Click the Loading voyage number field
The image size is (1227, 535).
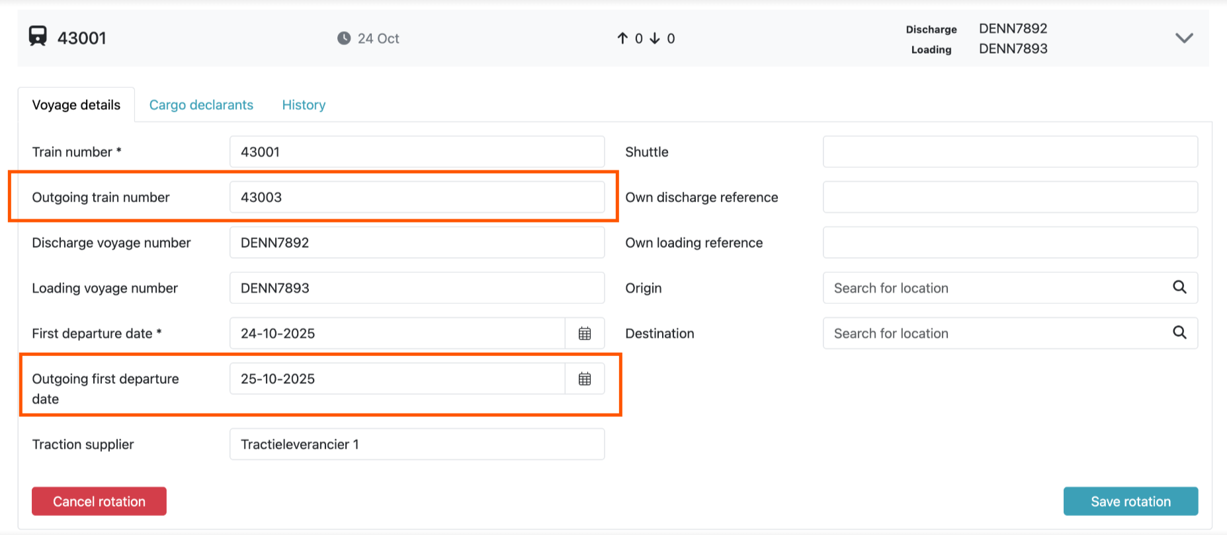click(x=417, y=288)
